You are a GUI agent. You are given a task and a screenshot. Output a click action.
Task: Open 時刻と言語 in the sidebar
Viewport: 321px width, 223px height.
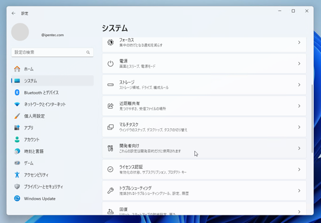click(x=52, y=151)
